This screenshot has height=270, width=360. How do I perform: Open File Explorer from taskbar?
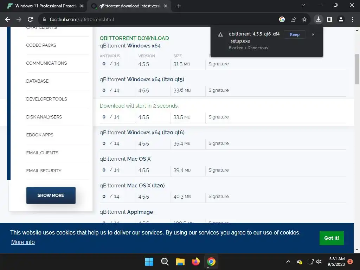pyautogui.click(x=180, y=262)
